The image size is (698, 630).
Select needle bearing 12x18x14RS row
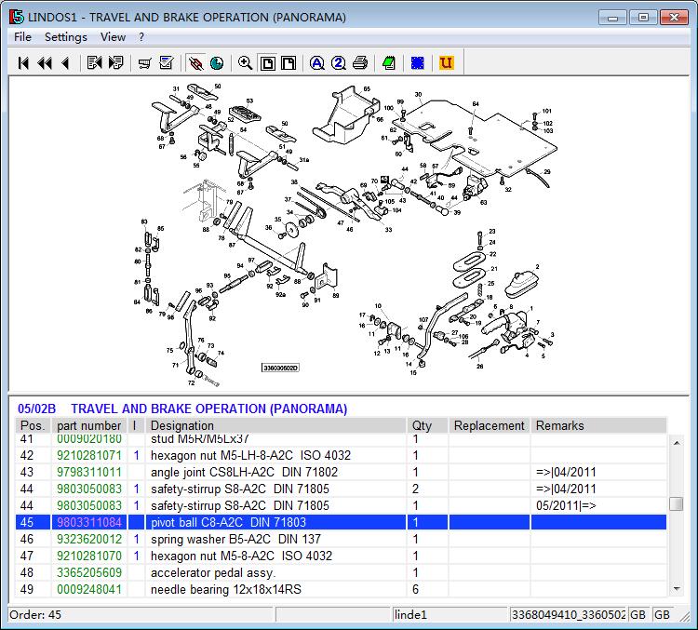click(341, 589)
